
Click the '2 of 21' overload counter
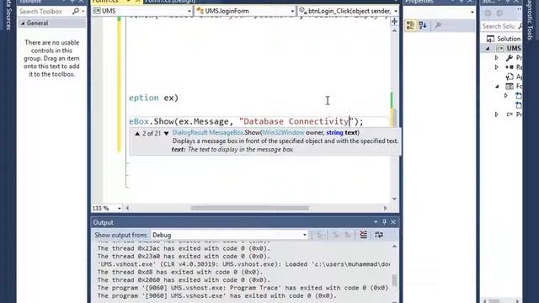point(152,133)
